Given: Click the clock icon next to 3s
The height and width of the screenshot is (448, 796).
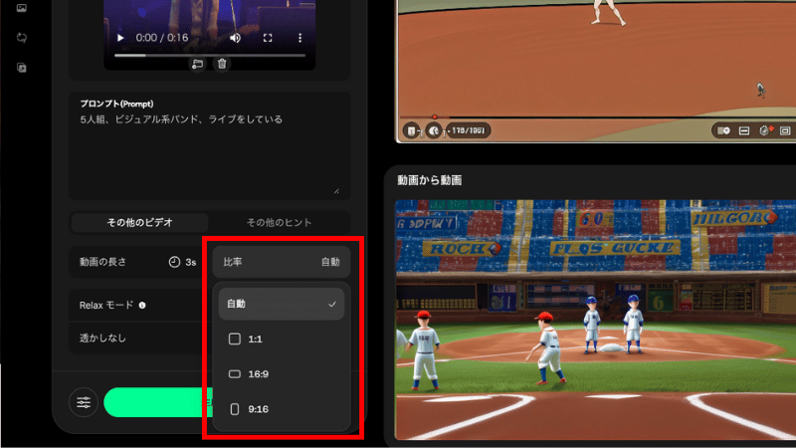Looking at the screenshot, I should 174,262.
